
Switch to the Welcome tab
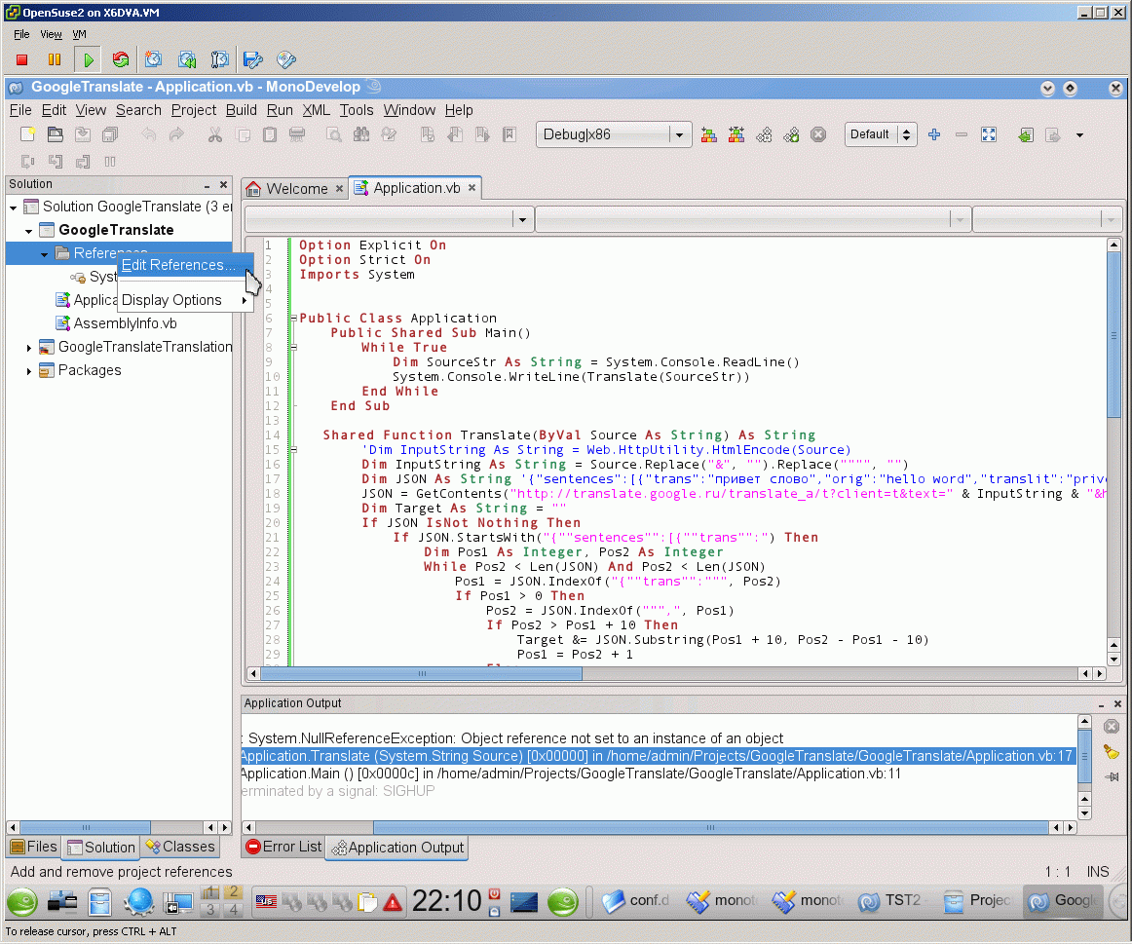pyautogui.click(x=296, y=189)
